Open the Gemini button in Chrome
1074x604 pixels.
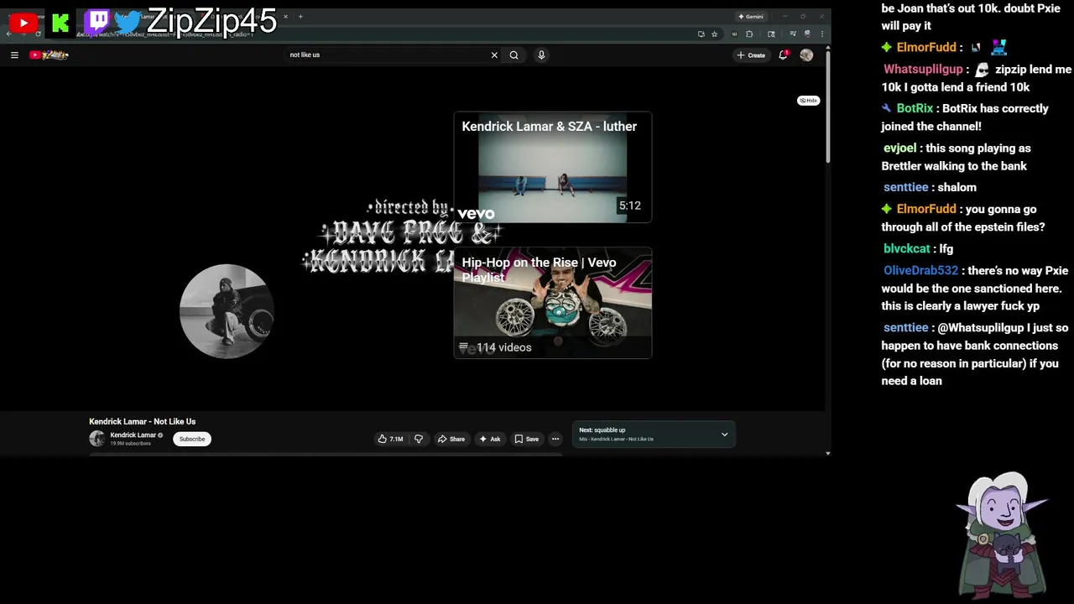click(750, 16)
